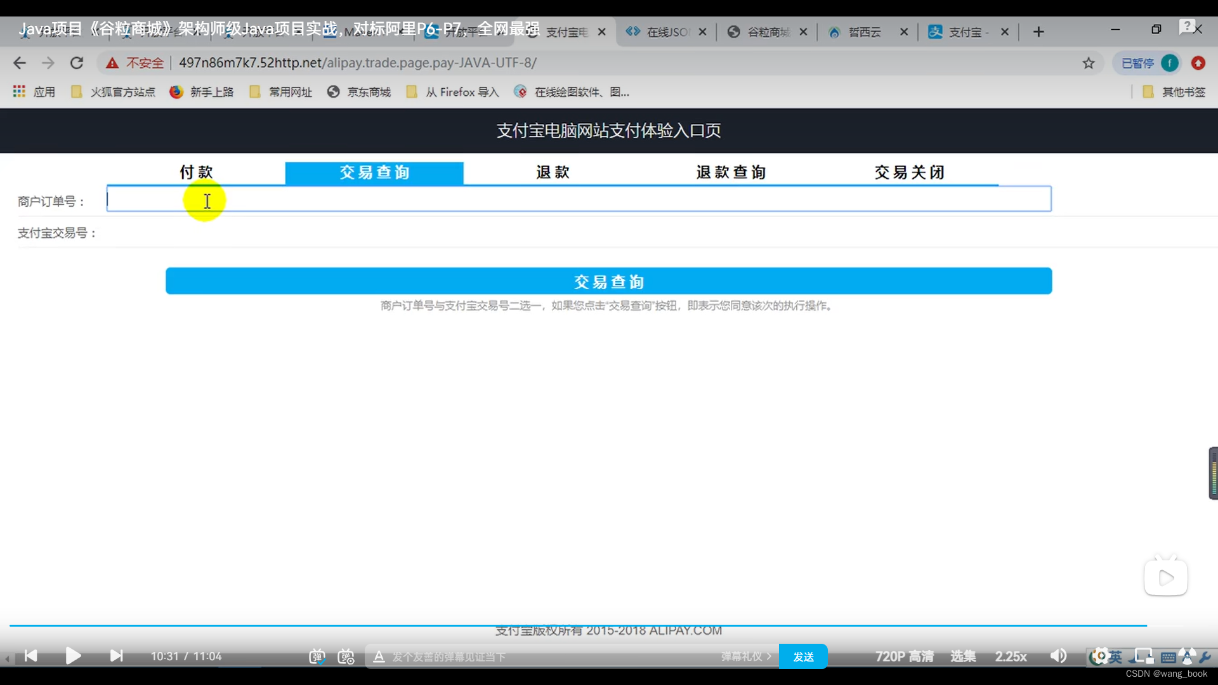Skip to the next video
Image resolution: width=1218 pixels, height=685 pixels.
pos(116,656)
